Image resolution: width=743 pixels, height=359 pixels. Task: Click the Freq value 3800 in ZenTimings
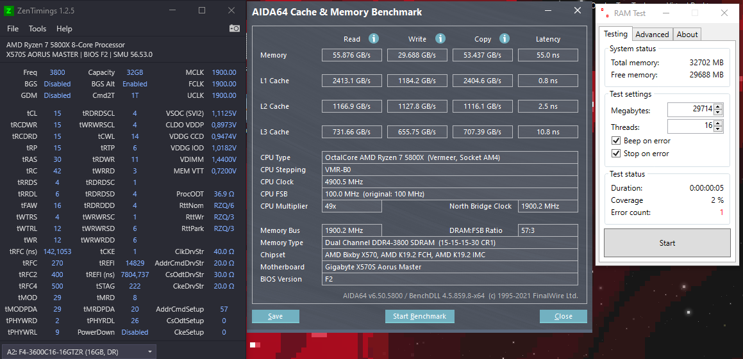coord(57,72)
